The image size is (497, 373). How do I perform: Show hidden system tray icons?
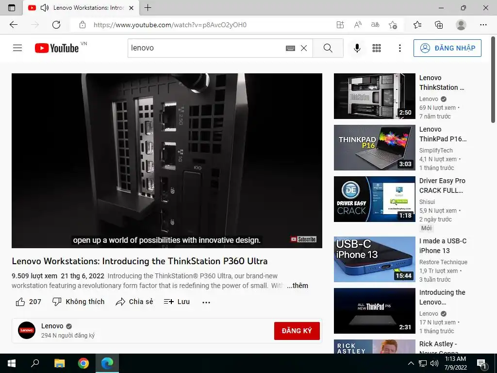pyautogui.click(x=411, y=363)
